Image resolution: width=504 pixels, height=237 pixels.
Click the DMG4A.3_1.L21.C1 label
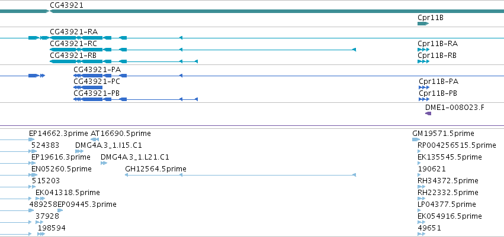point(135,157)
